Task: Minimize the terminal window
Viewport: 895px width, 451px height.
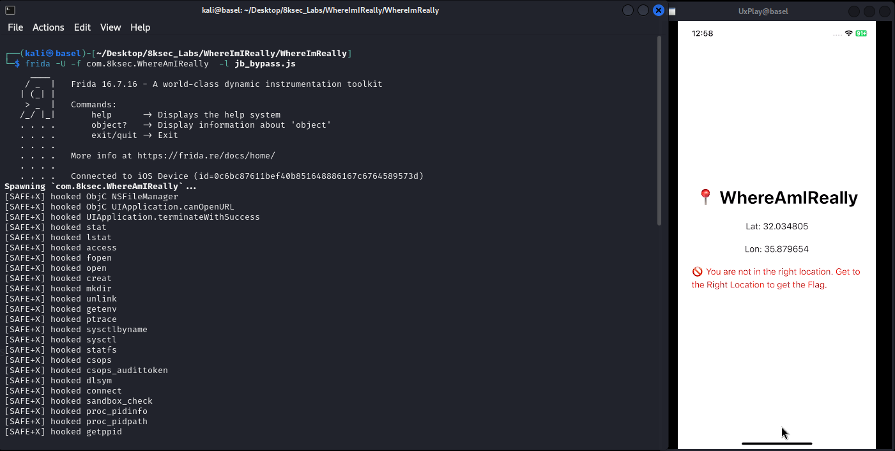Action: pyautogui.click(x=628, y=10)
